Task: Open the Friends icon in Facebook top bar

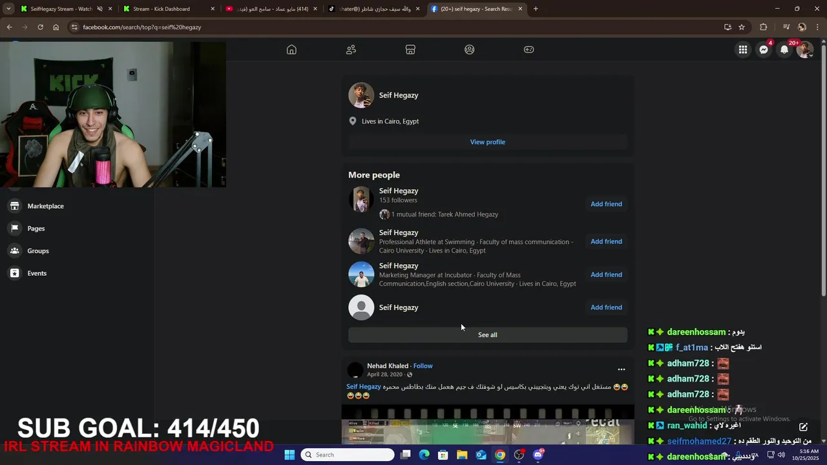Action: [351, 50]
